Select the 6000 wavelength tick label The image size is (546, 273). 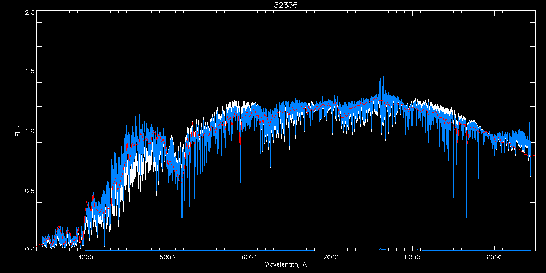coord(249,257)
